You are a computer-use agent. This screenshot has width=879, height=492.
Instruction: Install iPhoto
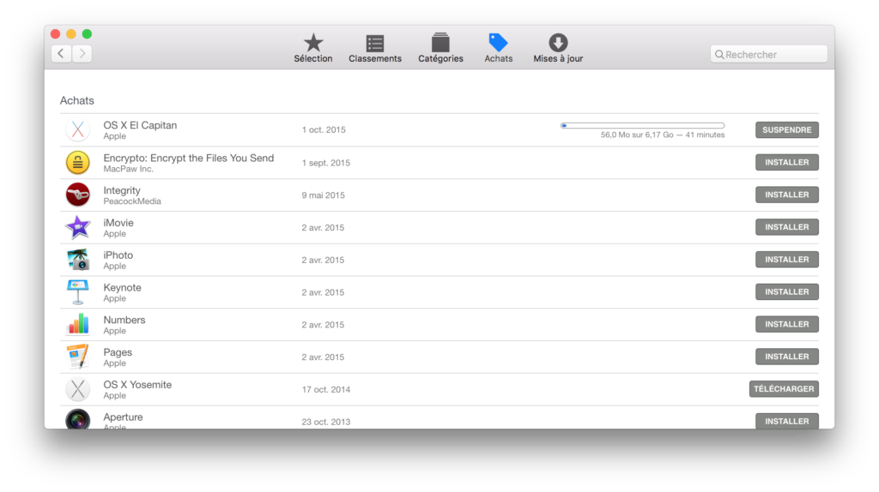pyautogui.click(x=786, y=260)
